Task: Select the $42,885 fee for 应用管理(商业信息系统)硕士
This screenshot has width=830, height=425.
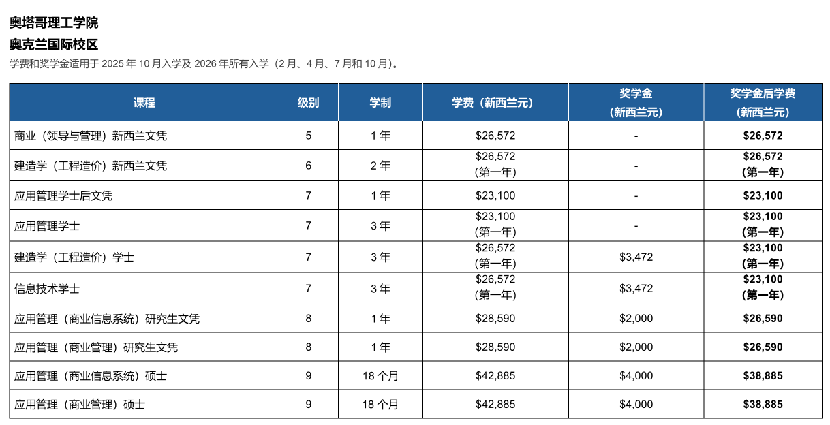Action: click(x=495, y=376)
